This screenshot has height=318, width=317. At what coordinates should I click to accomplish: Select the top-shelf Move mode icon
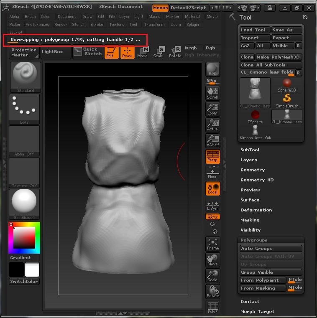tap(143, 52)
